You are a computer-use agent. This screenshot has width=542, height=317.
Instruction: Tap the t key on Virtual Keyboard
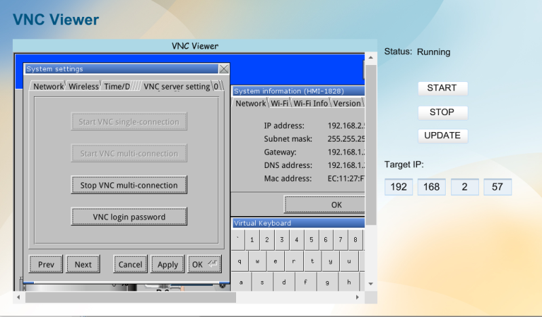tap(312, 261)
